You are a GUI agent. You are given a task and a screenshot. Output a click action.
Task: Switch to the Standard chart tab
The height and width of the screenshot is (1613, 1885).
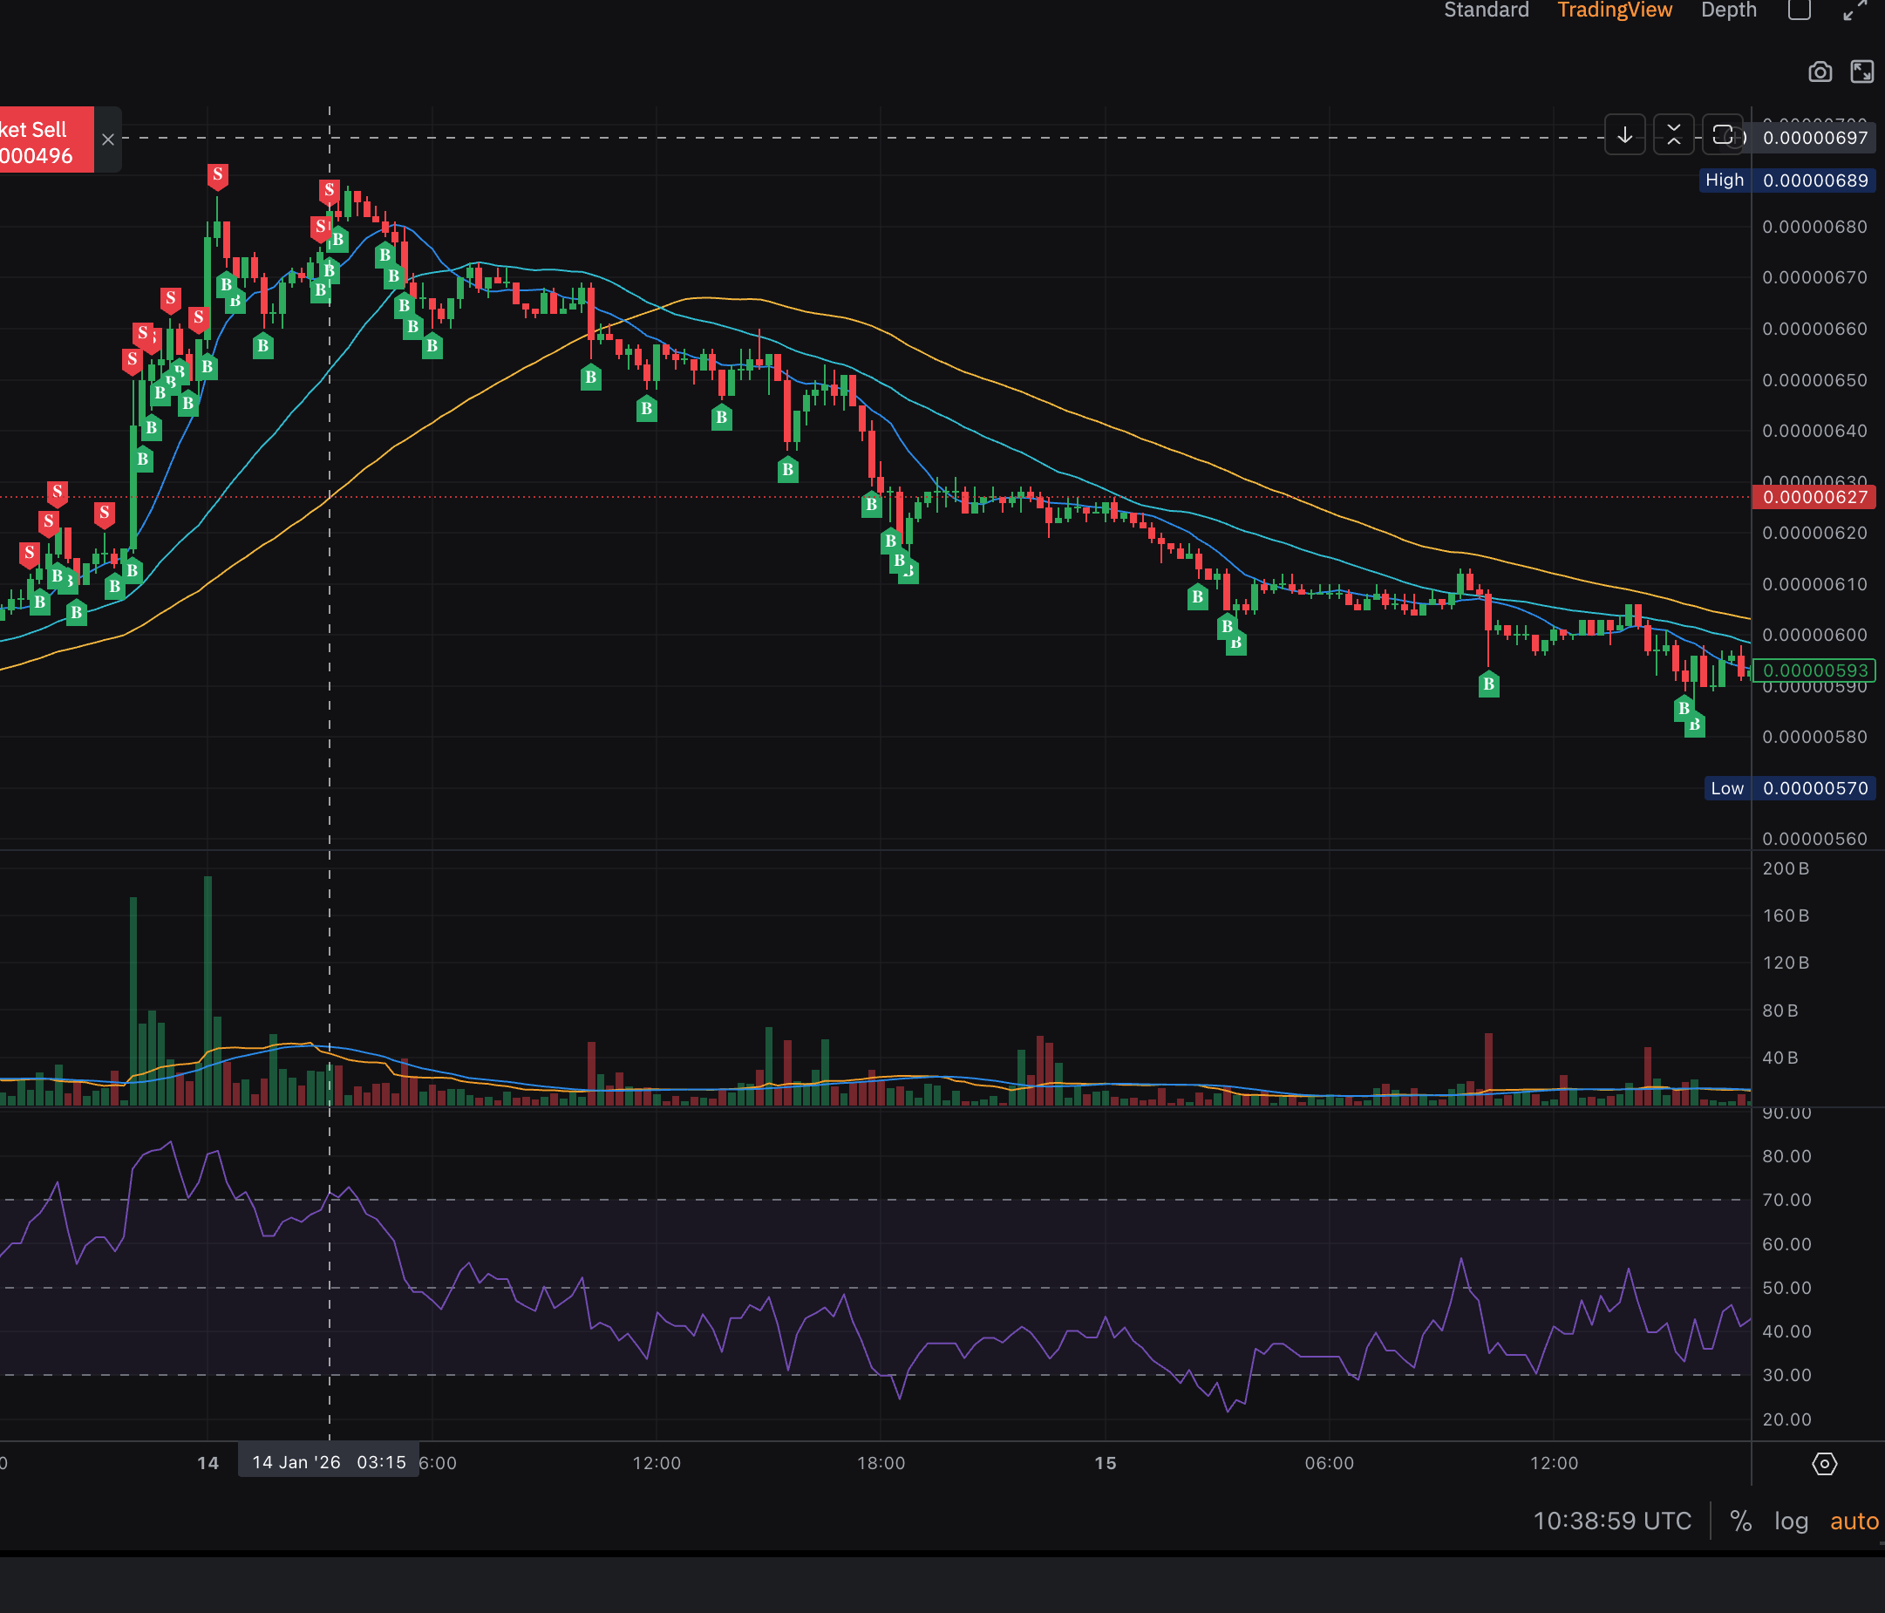click(x=1486, y=10)
